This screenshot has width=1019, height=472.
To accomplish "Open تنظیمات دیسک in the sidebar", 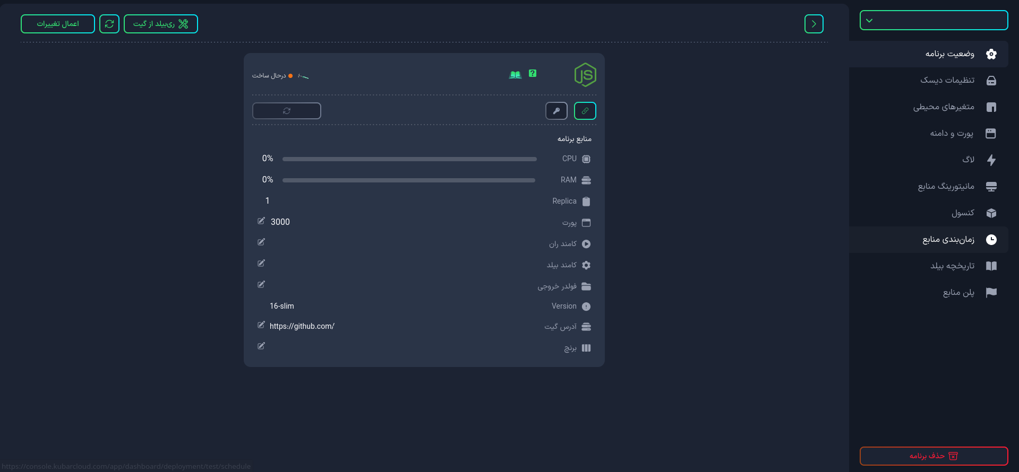I will click(x=929, y=81).
